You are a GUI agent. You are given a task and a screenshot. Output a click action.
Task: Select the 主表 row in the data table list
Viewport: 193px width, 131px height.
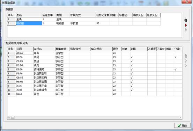(x=84, y=19)
